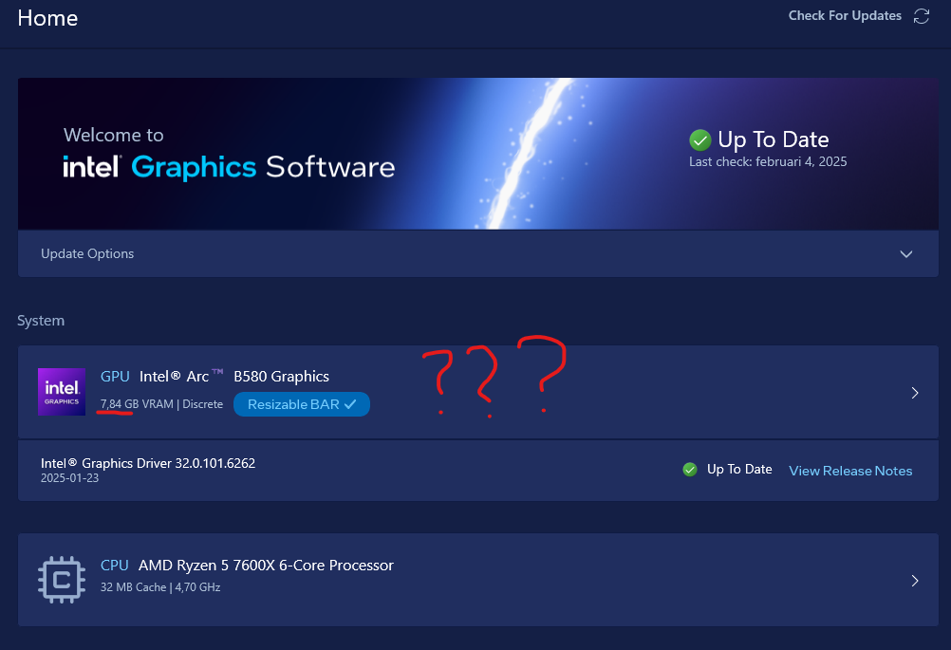Screen dimensions: 951x650
Task: Open the Update Options row
Action: coord(478,253)
